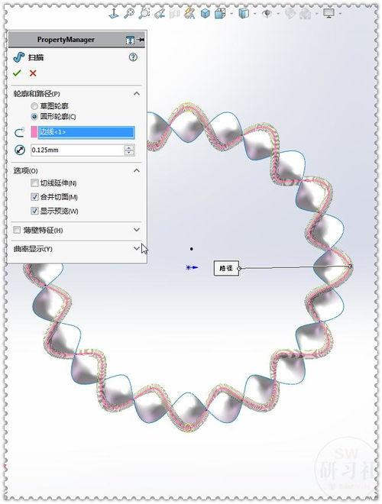Viewport: 382px width, 504px height.
Task: Click the 0.125mm diameter input field
Action: [77, 150]
